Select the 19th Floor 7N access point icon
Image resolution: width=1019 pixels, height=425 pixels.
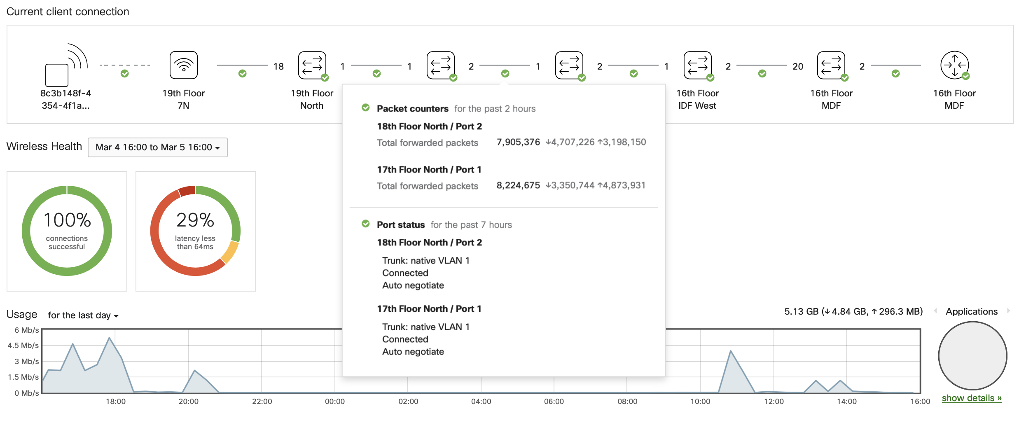pyautogui.click(x=184, y=65)
